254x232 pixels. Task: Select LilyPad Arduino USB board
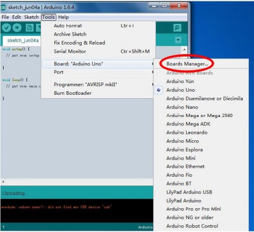(202, 192)
